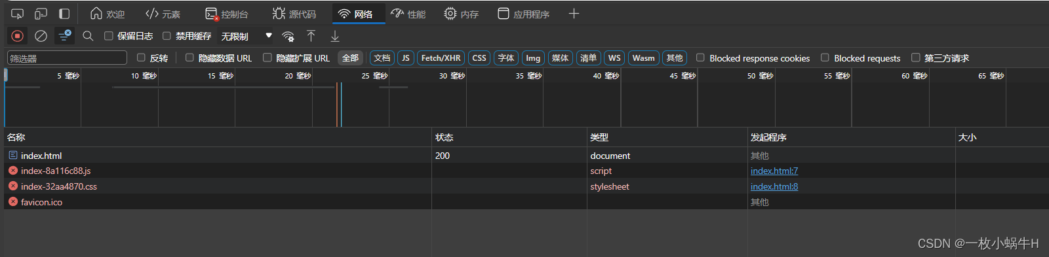
Task: Toggle the filter bar icon
Action: tap(64, 35)
